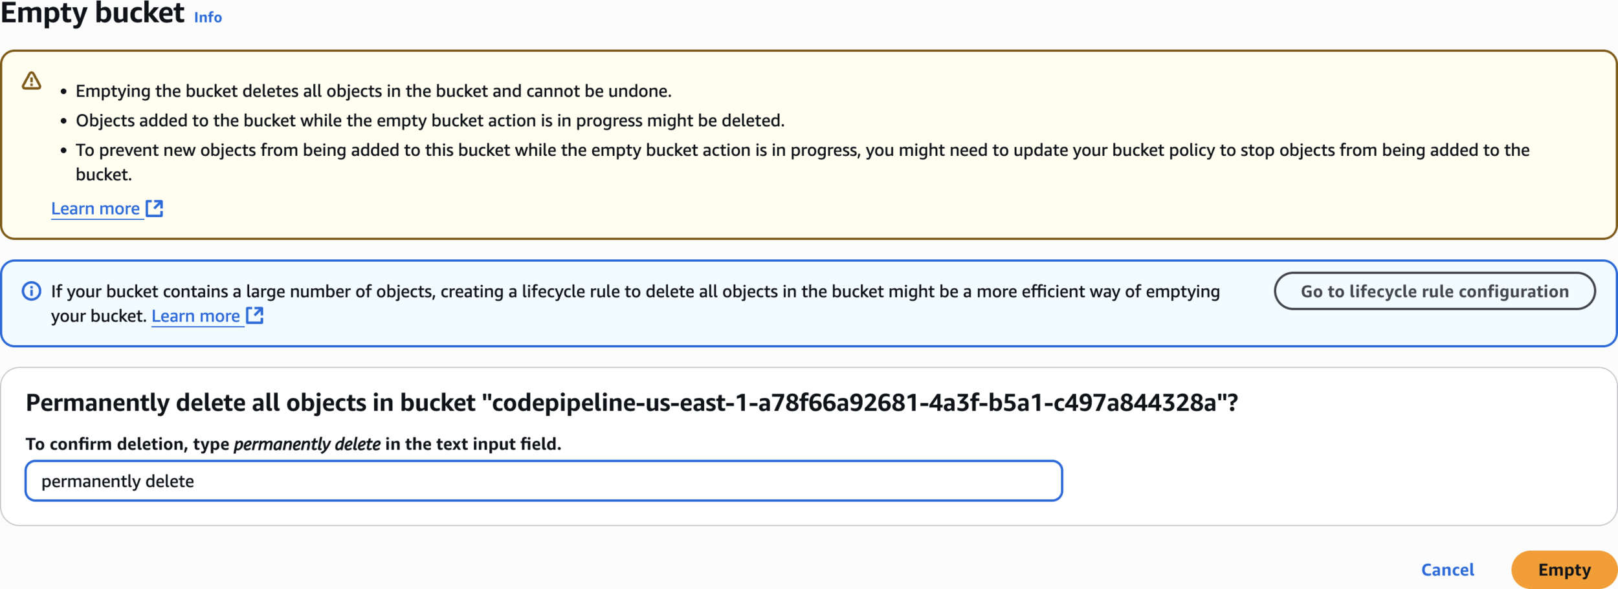
Task: Focus the 'permanently delete' confirmation text field
Action: tap(544, 481)
